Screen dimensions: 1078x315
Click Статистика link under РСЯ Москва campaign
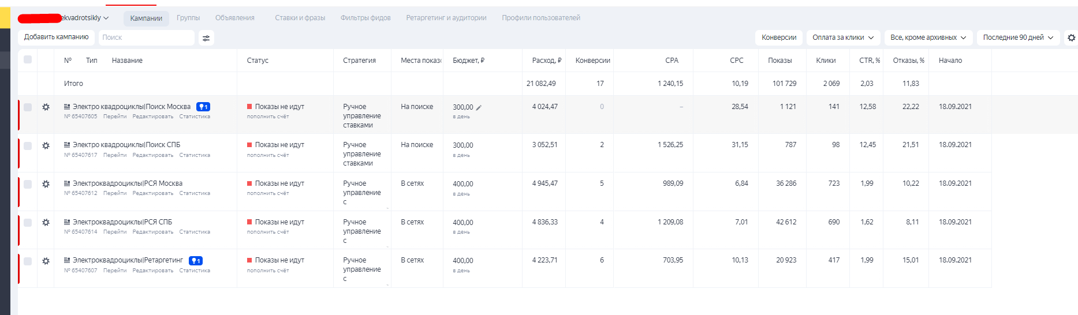(x=195, y=193)
